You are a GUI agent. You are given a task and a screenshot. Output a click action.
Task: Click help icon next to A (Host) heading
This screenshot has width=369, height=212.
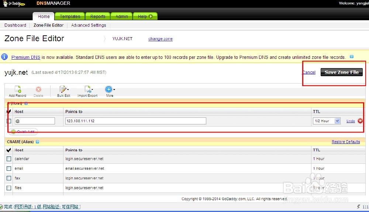[26, 103]
